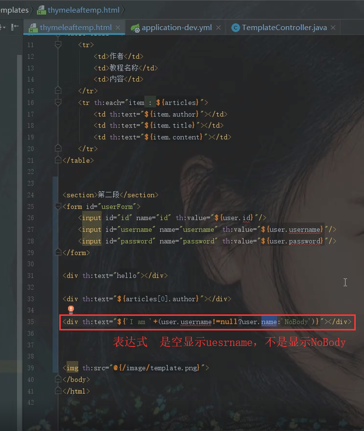Screen dimensions: 364x431
Task: Click the 'userForm' id value on line 25
Action: coord(117,207)
